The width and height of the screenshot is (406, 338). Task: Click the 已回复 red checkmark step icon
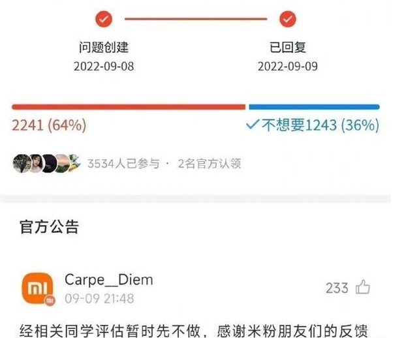click(x=288, y=19)
